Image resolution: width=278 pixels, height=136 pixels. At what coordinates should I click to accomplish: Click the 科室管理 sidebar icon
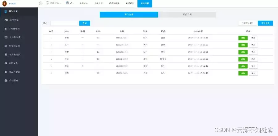tap(6, 20)
